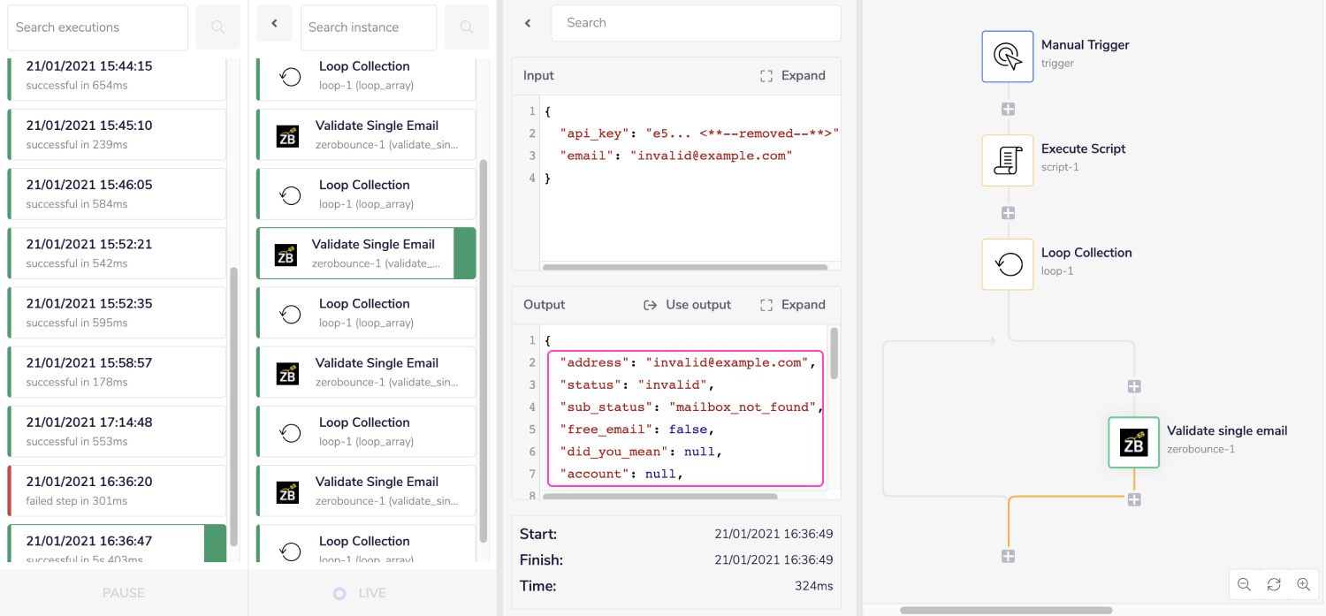Expand the Input panel
The height and width of the screenshot is (616, 1326).
pos(793,76)
